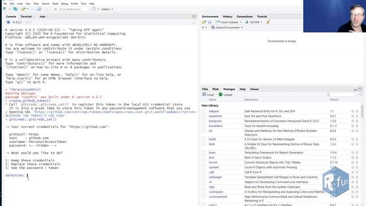366x206 pixels.
Task: Open the New File dropdown arrow
Action: (x=10, y=9)
